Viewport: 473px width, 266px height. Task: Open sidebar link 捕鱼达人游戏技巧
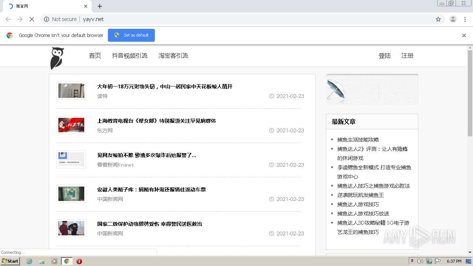point(358,204)
